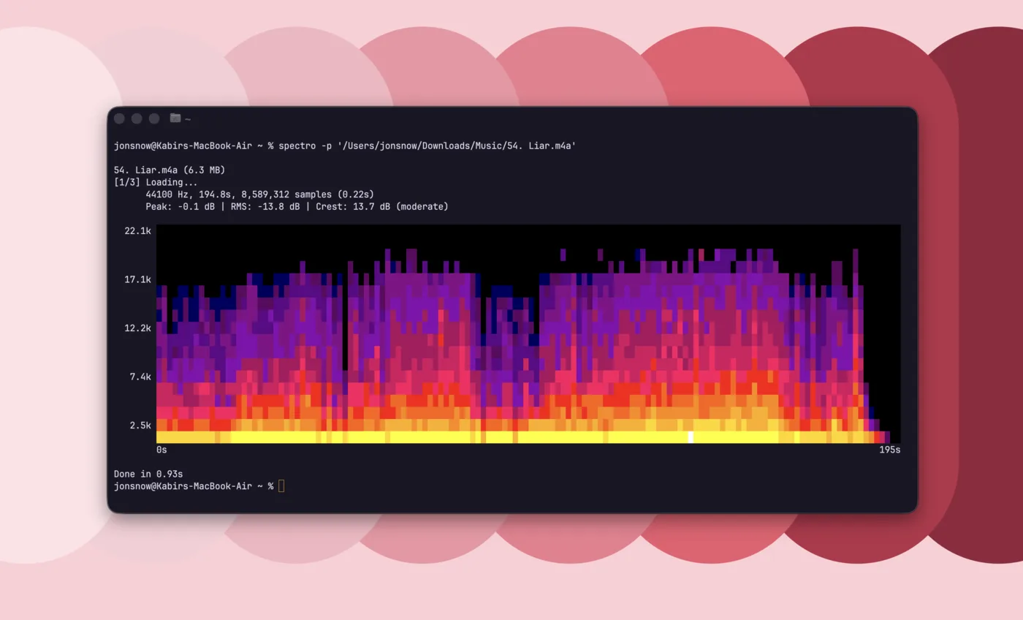Viewport: 1023px width, 620px height.
Task: Click the '[1/3] Loading...' line
Action: coord(156,182)
